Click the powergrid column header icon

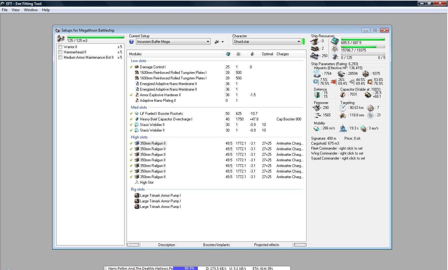coord(238,54)
